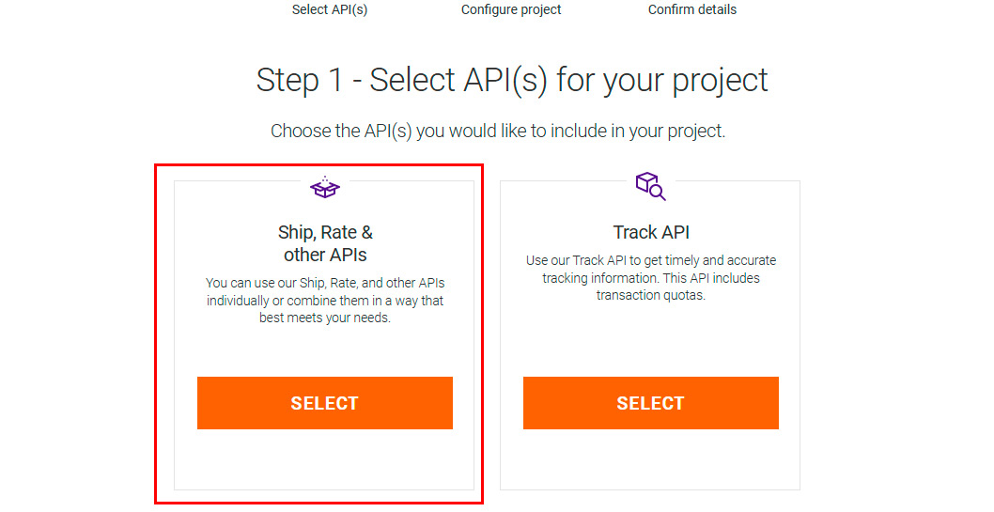Click the open box icon above Ship, Rate

(x=325, y=188)
